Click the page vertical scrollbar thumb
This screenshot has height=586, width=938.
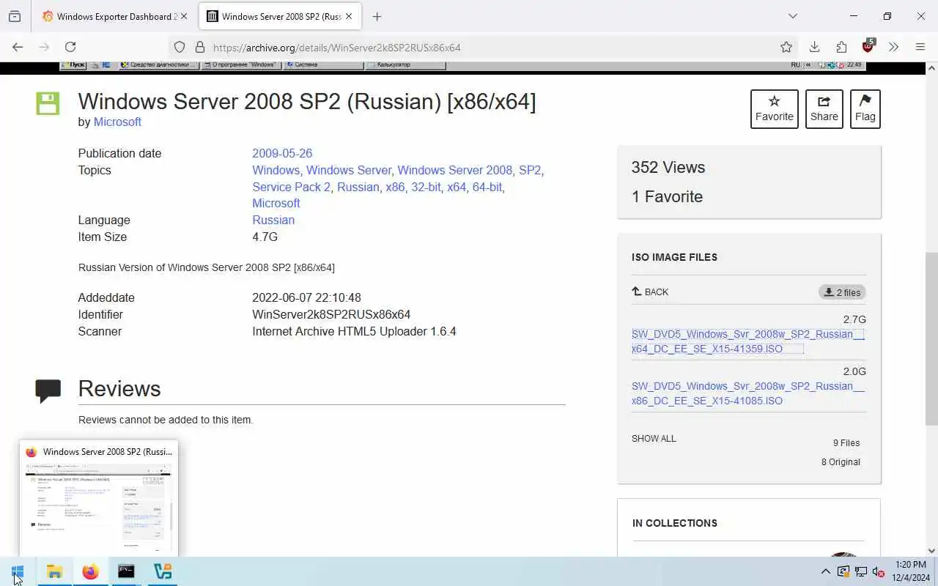tap(931, 338)
